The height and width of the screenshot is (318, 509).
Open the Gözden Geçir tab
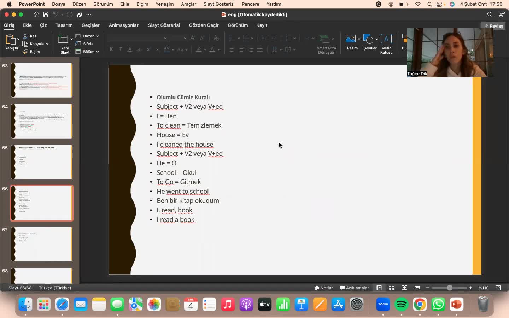pos(204,25)
